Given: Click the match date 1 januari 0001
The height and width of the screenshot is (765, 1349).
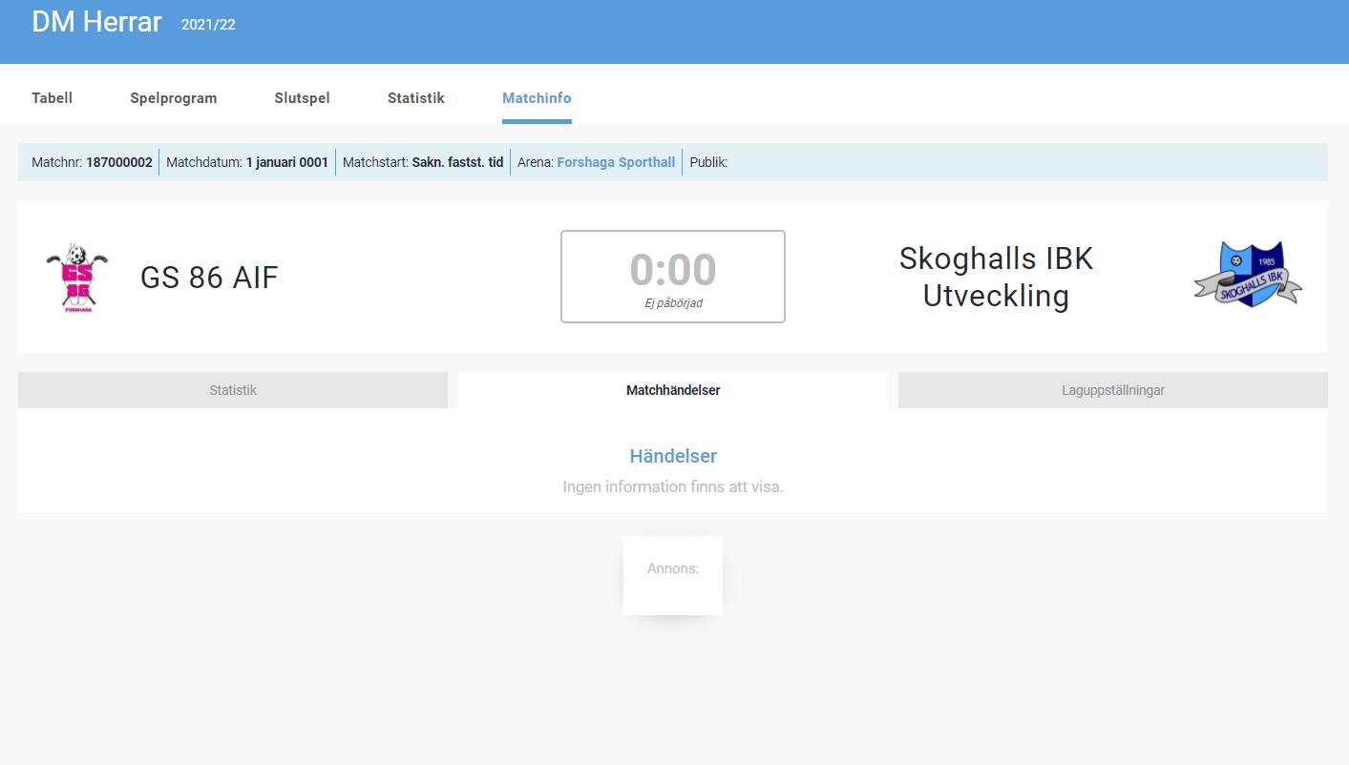Looking at the screenshot, I should (x=286, y=162).
